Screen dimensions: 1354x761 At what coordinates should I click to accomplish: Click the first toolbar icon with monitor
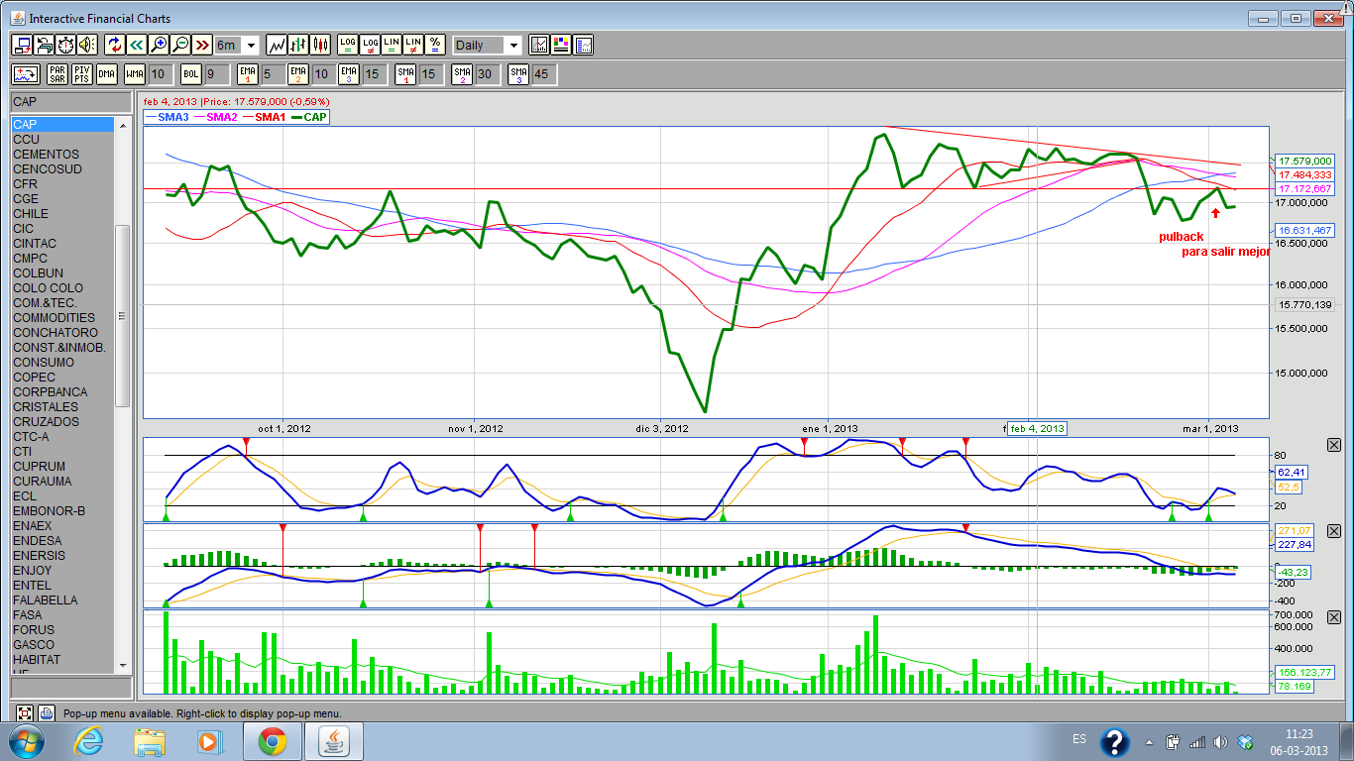click(x=22, y=45)
